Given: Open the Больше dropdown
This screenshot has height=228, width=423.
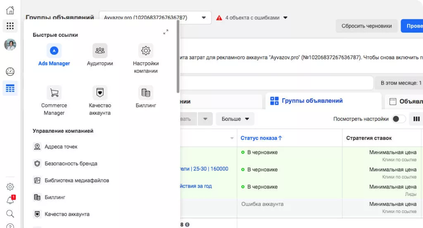Looking at the screenshot, I should pos(235,119).
